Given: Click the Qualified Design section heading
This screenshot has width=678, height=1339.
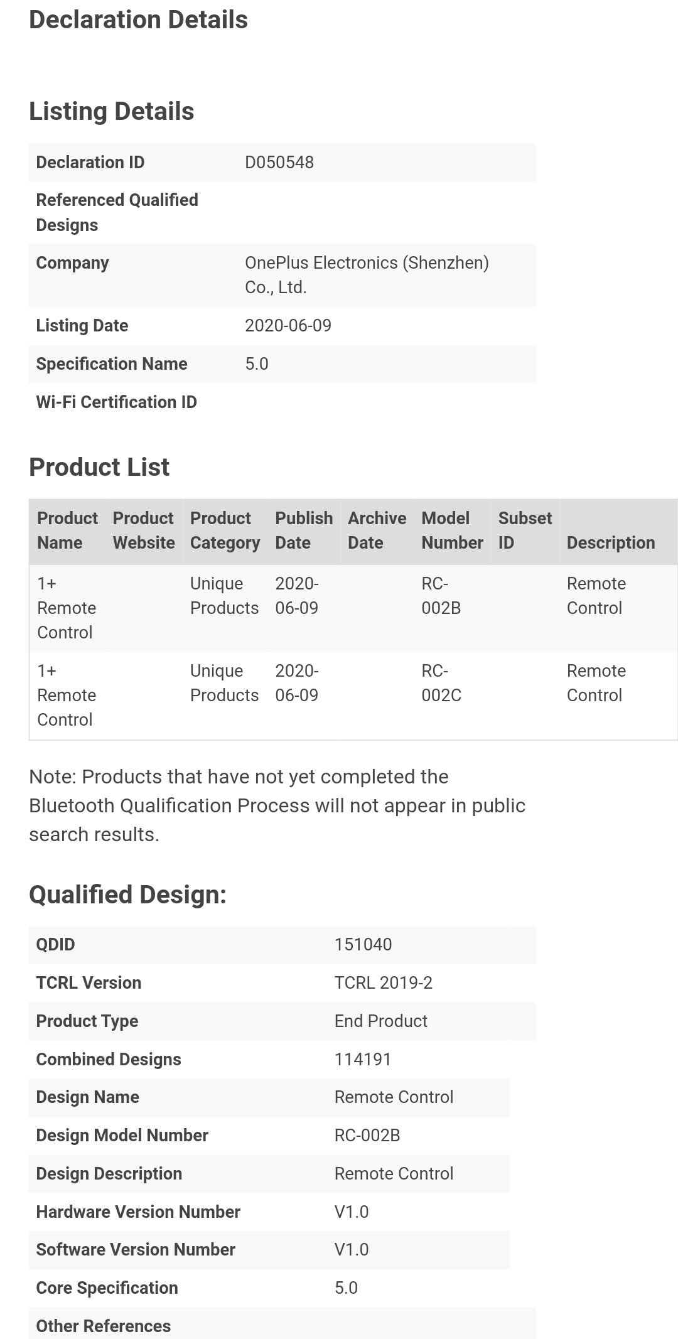Looking at the screenshot, I should [x=127, y=895].
